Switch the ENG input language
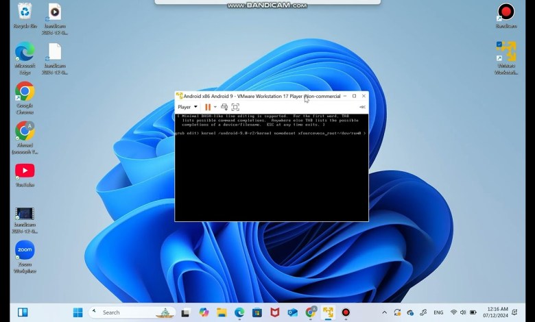The height and width of the screenshot is (322, 535). click(x=438, y=312)
